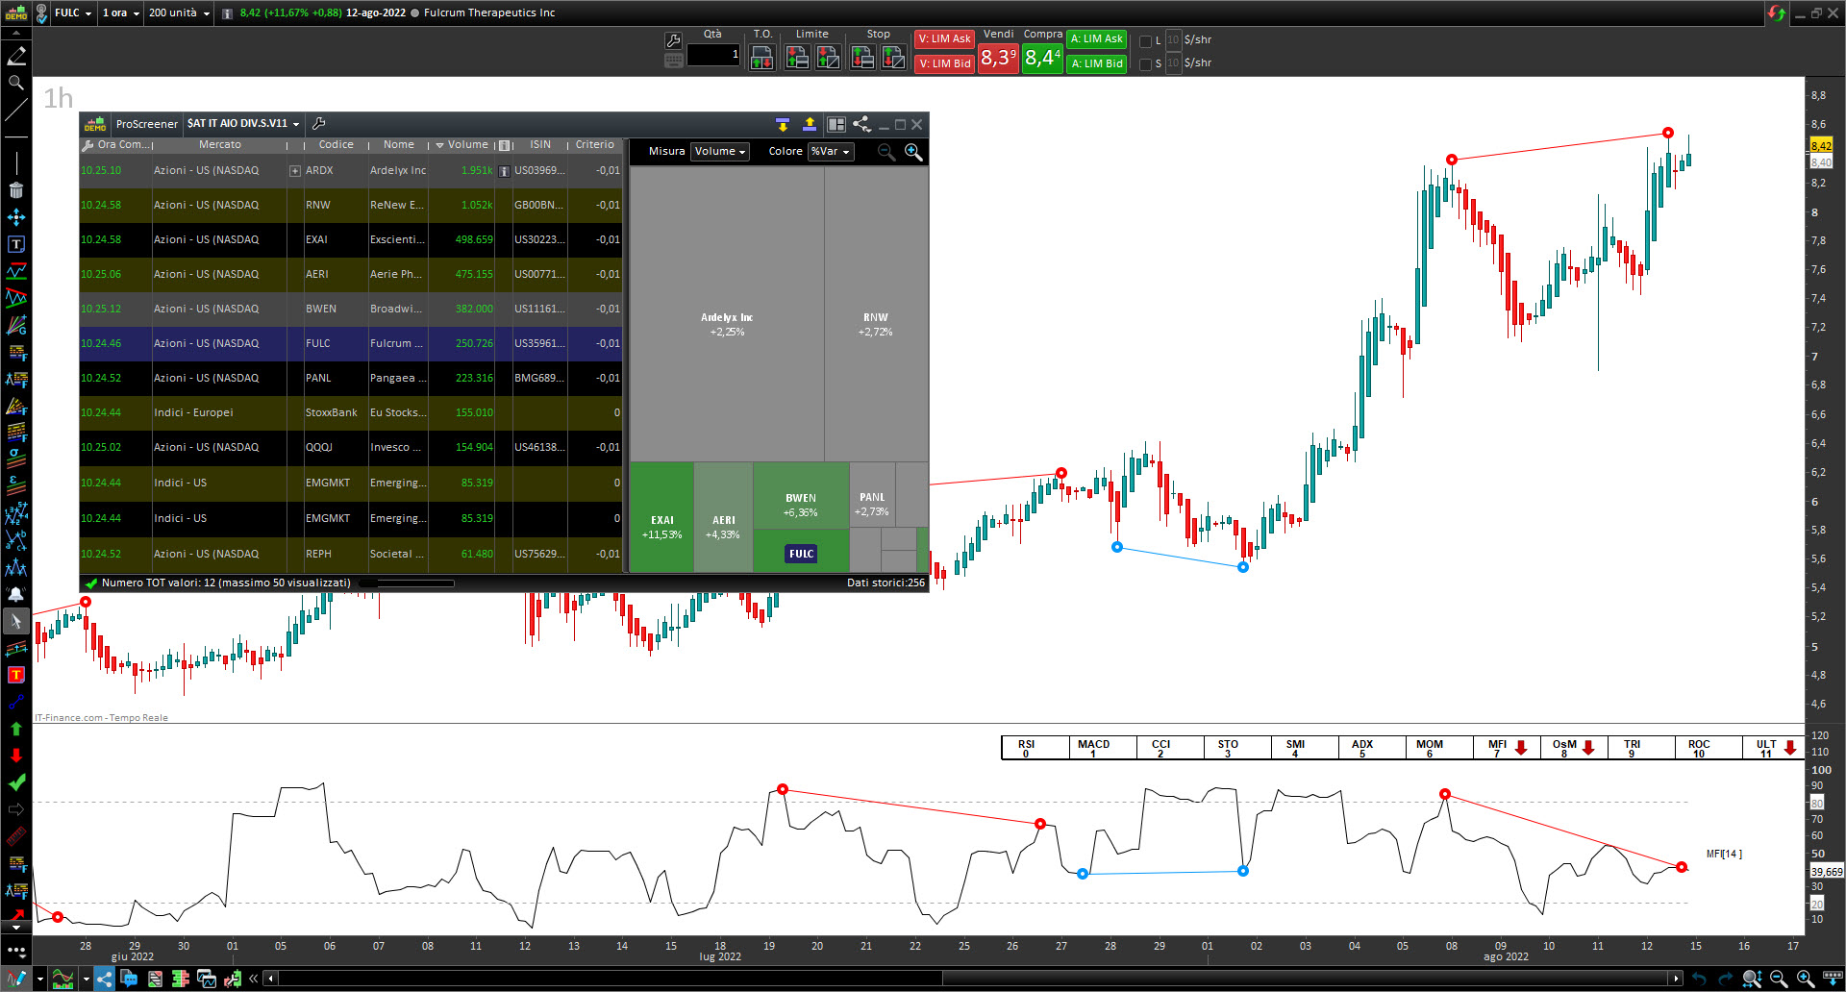Select the green checkmark tool in sidebar
Viewport: 1846px width, 992px height.
(x=16, y=782)
